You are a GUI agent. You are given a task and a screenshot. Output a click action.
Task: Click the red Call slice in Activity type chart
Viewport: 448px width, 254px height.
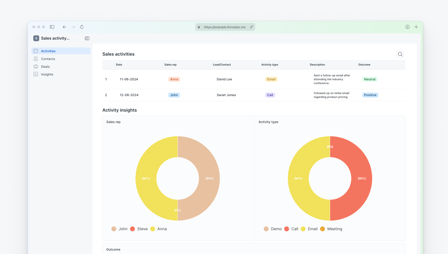[361, 179]
